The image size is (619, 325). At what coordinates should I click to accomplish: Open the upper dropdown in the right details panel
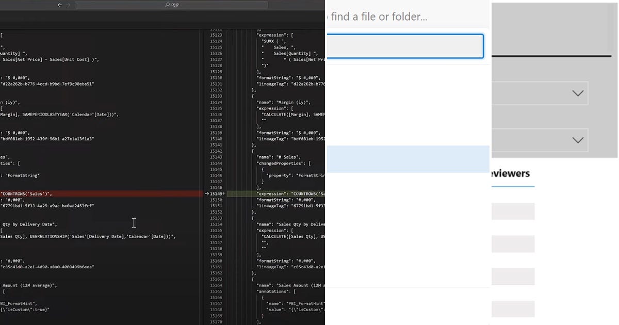(x=542, y=93)
